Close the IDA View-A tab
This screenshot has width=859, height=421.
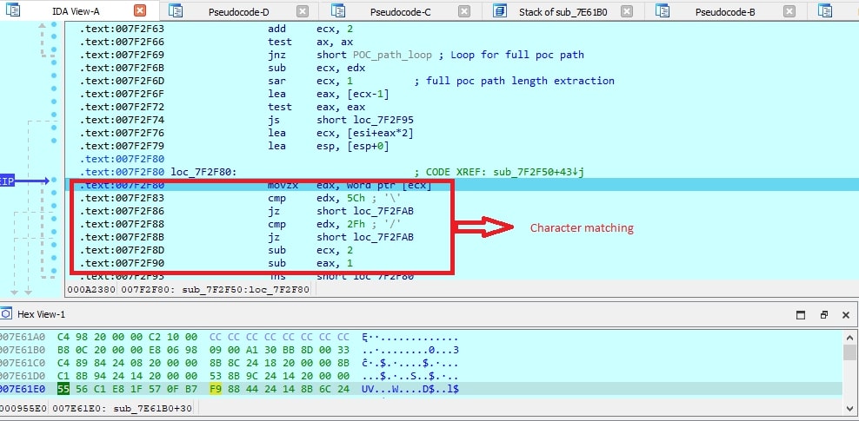coord(140,10)
